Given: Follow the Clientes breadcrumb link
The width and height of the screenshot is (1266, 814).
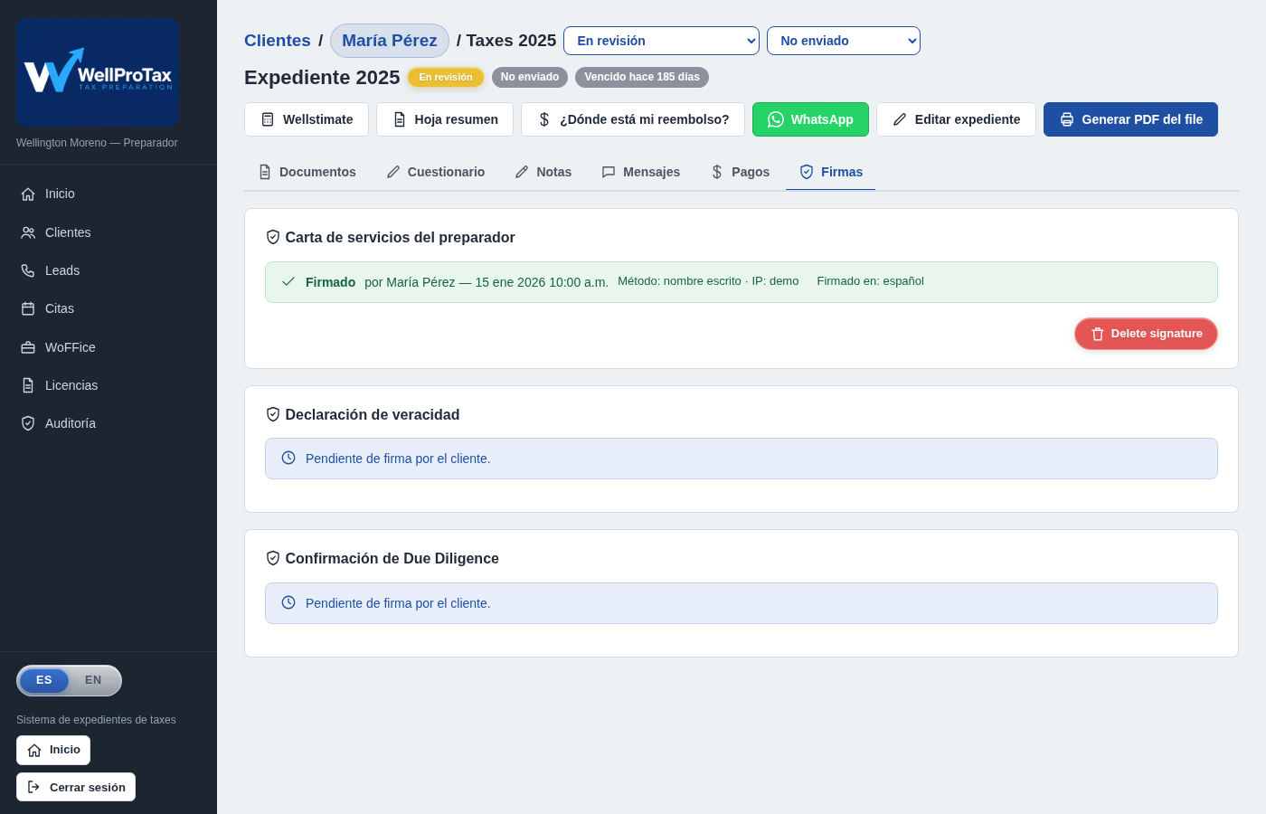Looking at the screenshot, I should (x=278, y=41).
